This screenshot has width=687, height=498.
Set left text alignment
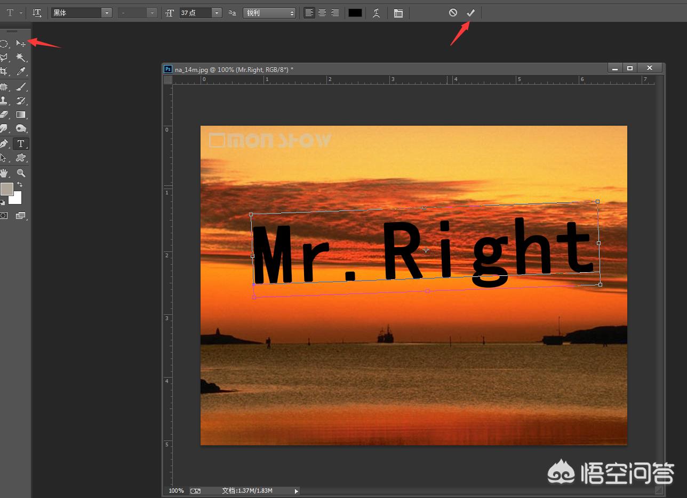(309, 13)
